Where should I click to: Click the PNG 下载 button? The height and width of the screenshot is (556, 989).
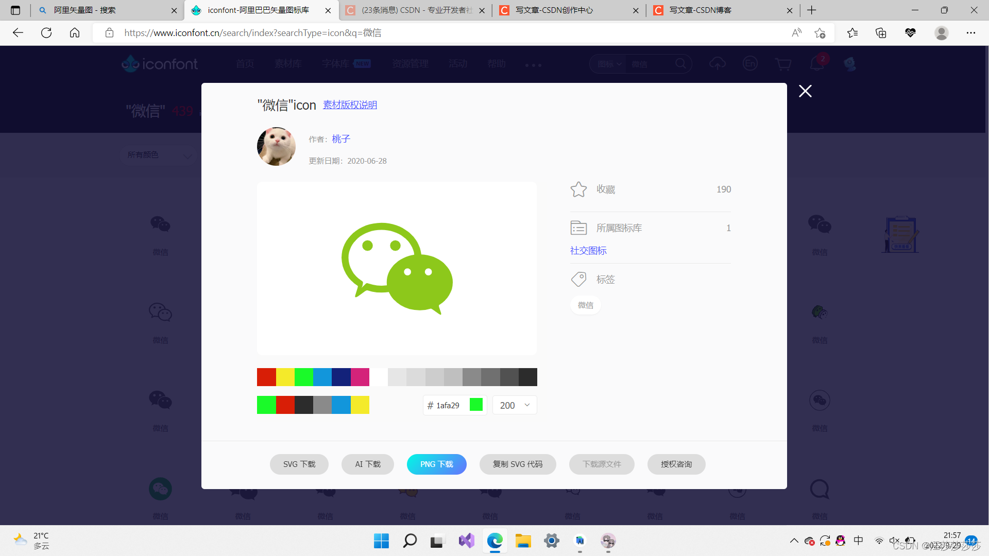[x=436, y=464]
